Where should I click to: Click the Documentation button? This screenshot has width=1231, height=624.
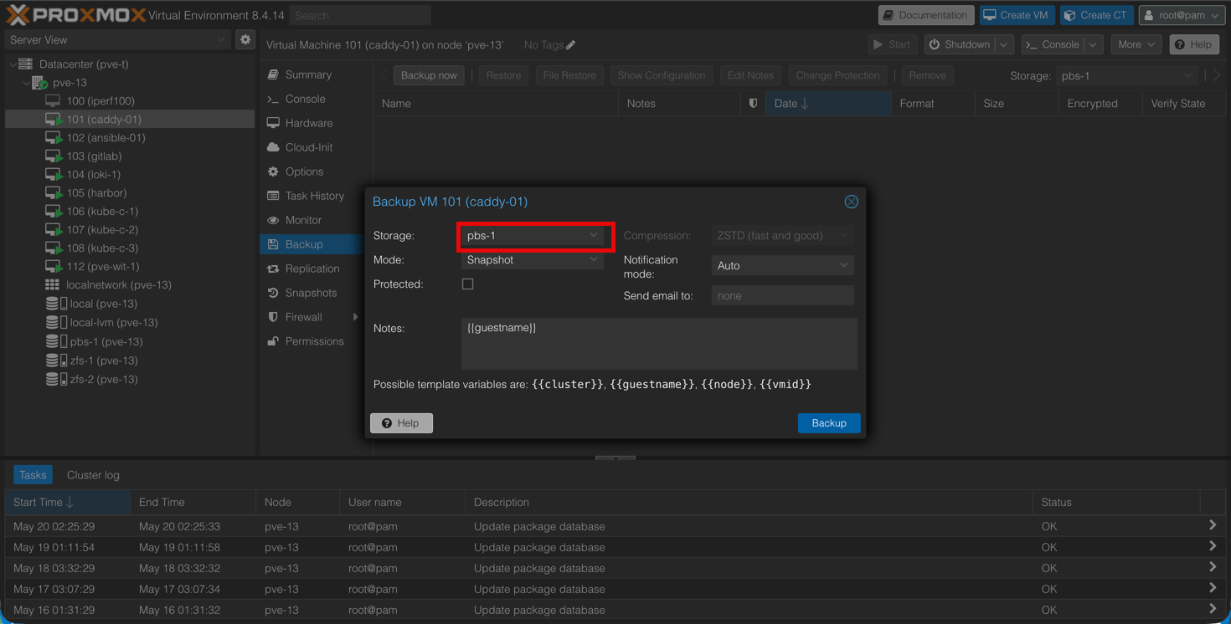pyautogui.click(x=925, y=15)
